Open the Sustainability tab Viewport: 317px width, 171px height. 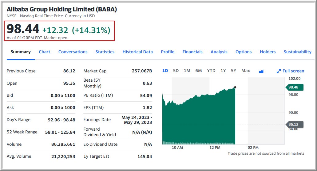[x=298, y=52]
